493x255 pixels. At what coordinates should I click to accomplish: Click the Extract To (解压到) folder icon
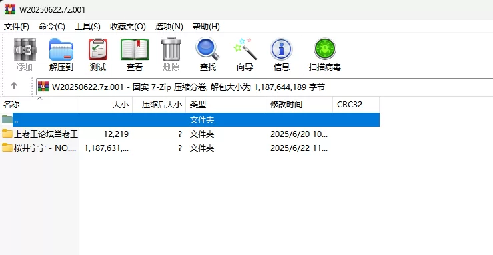point(61,49)
